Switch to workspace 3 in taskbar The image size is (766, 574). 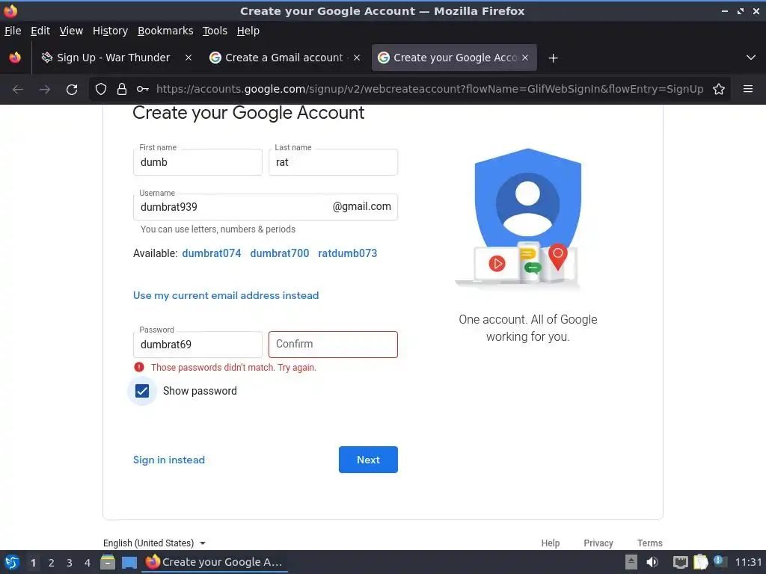coord(70,563)
